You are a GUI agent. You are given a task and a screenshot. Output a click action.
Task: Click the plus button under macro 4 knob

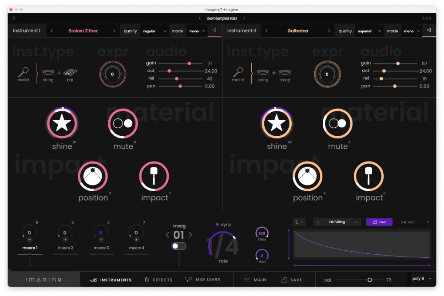(x=136, y=240)
